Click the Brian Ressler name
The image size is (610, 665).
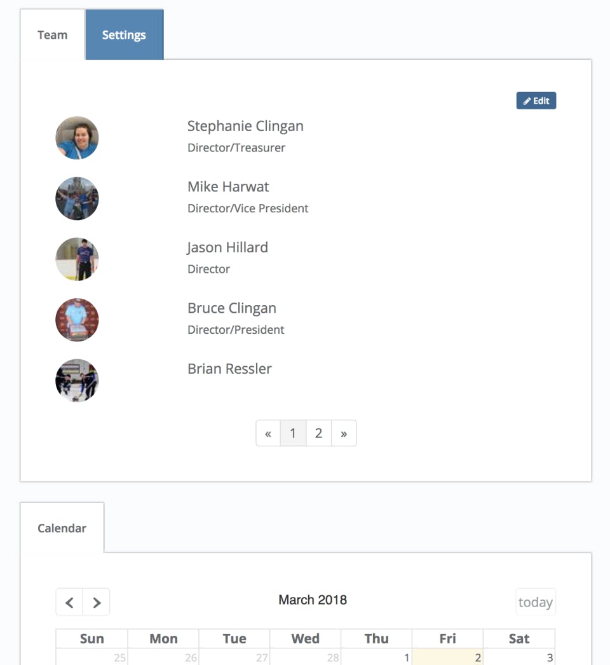click(x=229, y=369)
